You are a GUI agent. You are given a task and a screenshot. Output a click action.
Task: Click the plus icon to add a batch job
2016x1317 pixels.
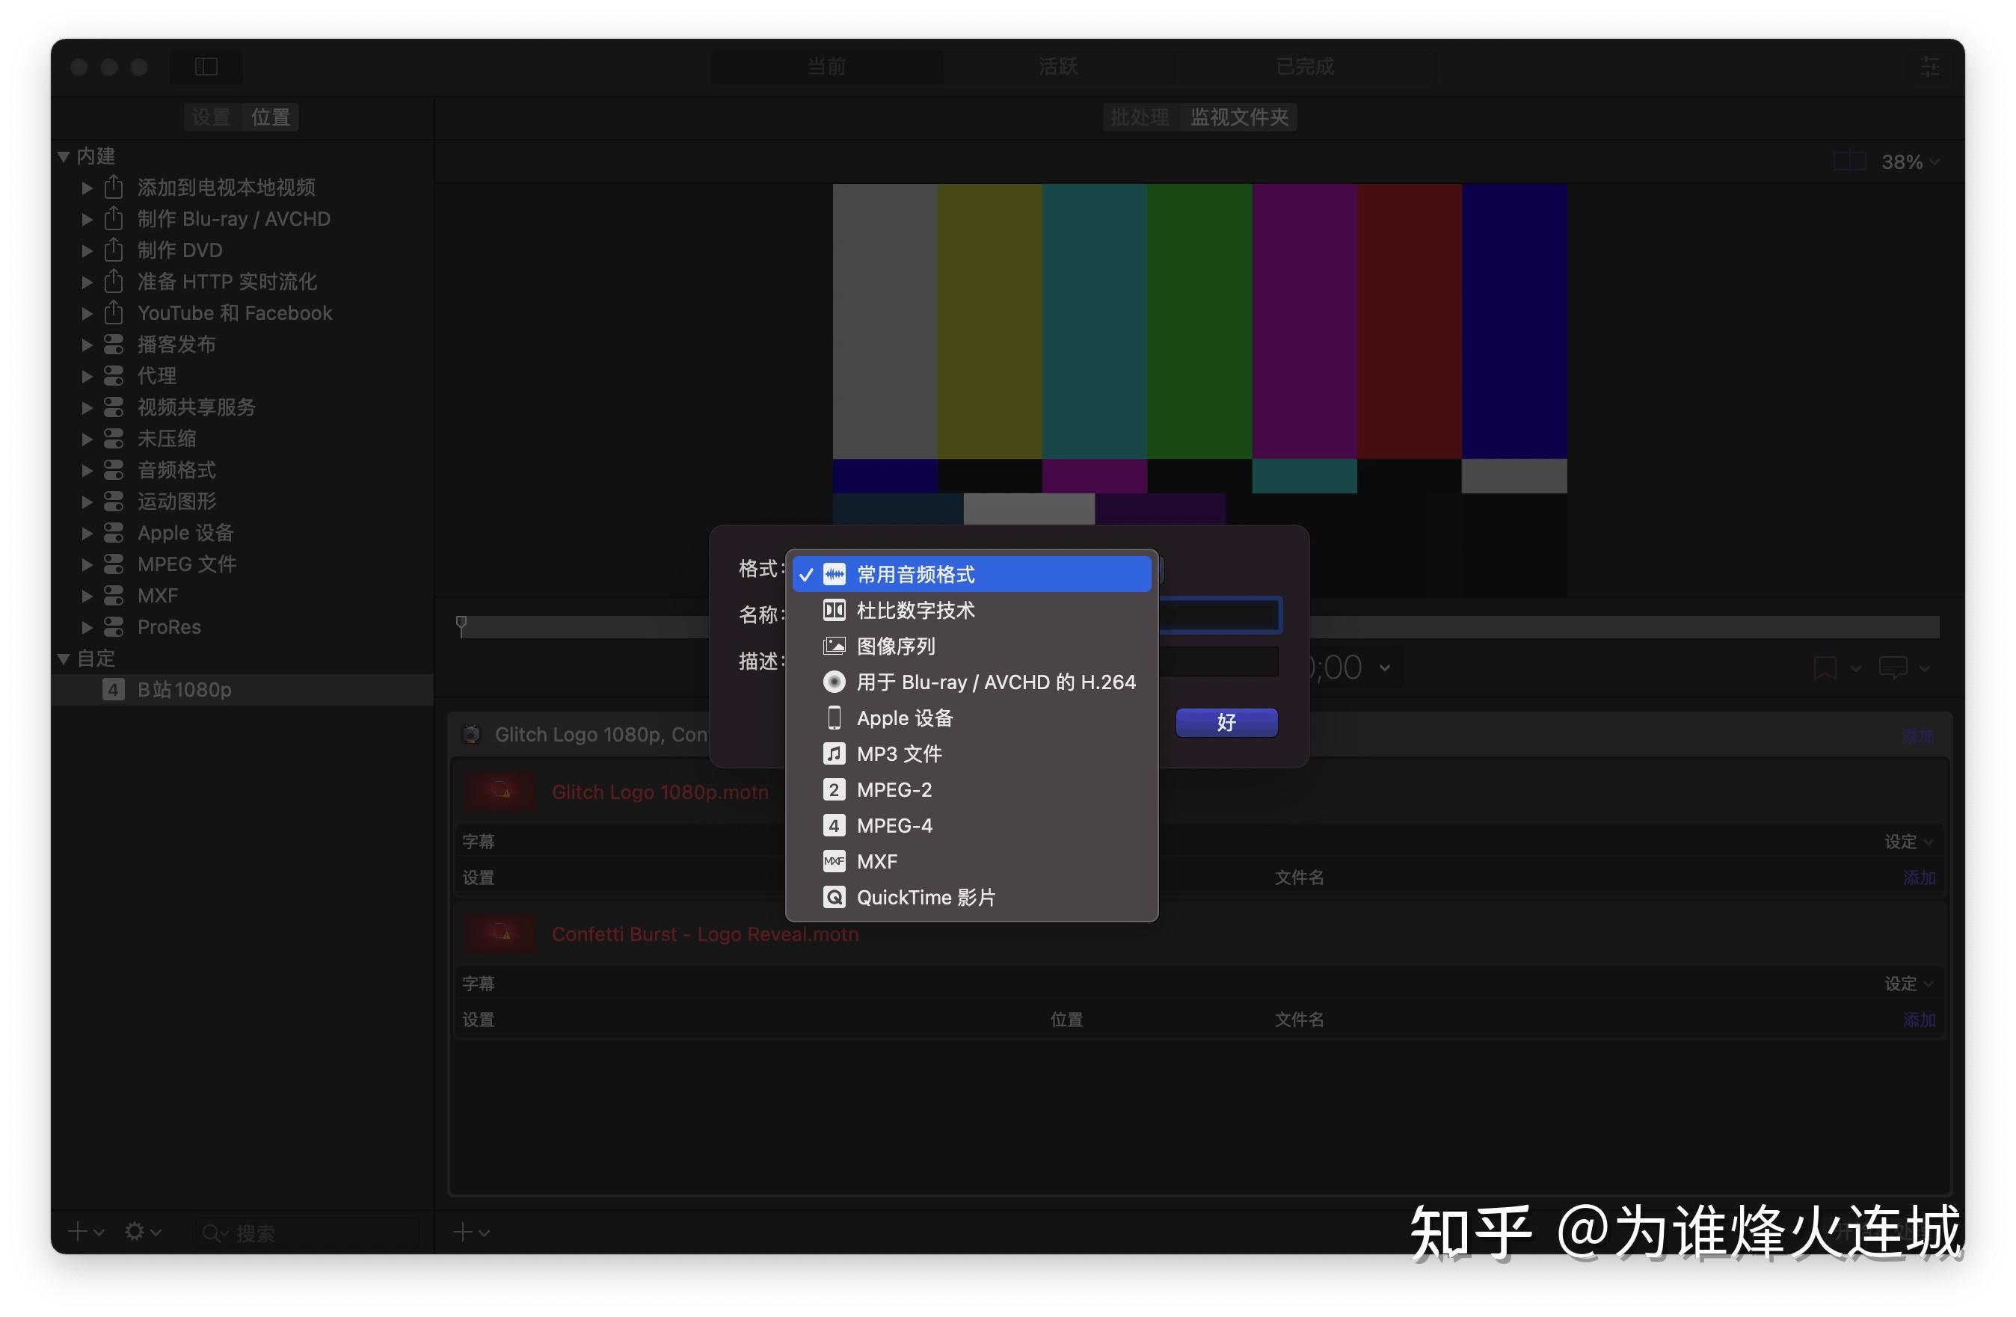tap(464, 1233)
